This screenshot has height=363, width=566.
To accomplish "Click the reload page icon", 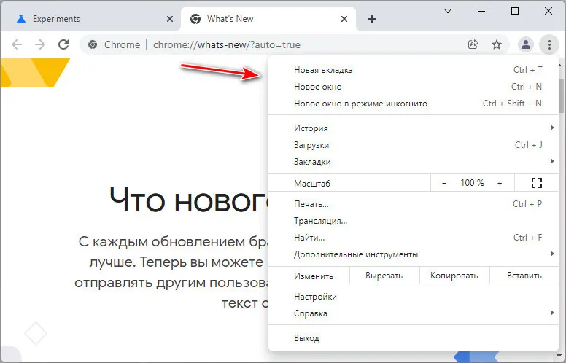I will [63, 44].
